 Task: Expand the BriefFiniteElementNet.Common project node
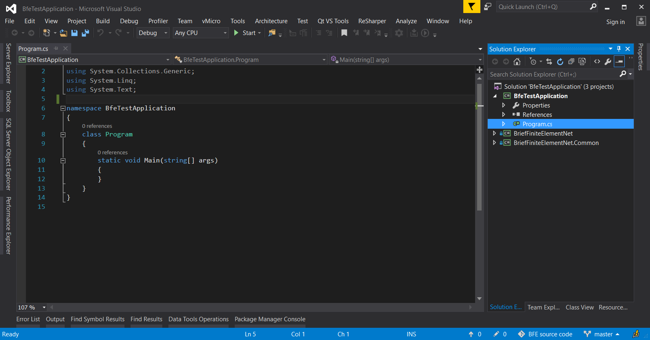click(494, 143)
